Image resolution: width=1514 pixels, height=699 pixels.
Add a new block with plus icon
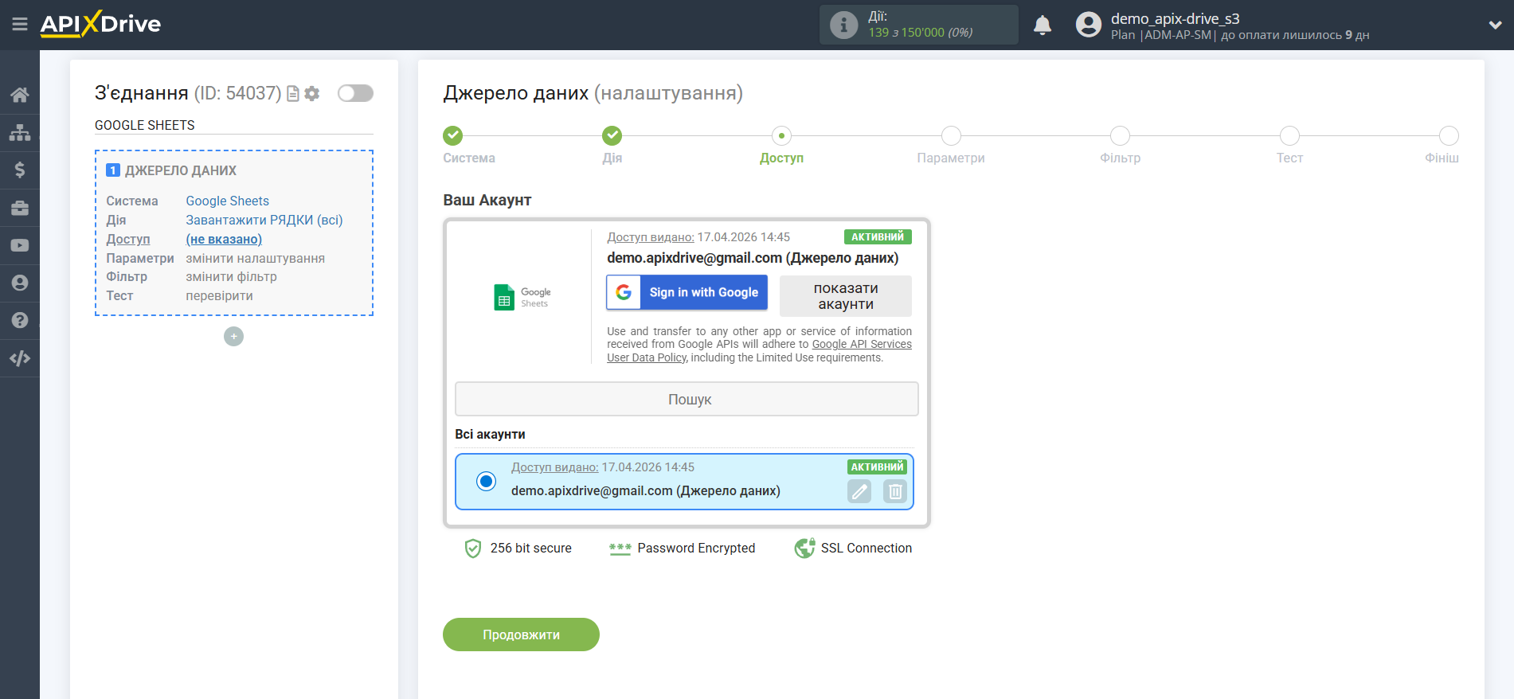pos(233,337)
